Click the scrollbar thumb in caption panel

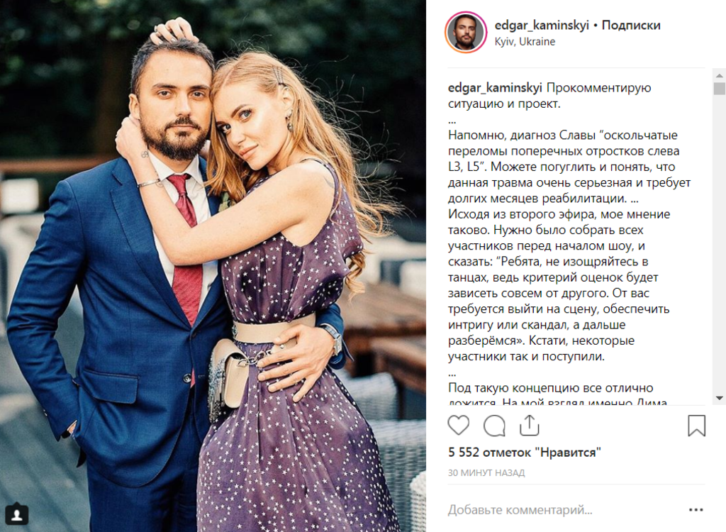(x=719, y=89)
